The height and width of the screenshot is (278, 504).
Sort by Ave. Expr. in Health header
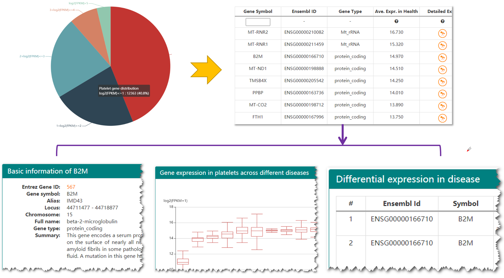click(x=396, y=11)
